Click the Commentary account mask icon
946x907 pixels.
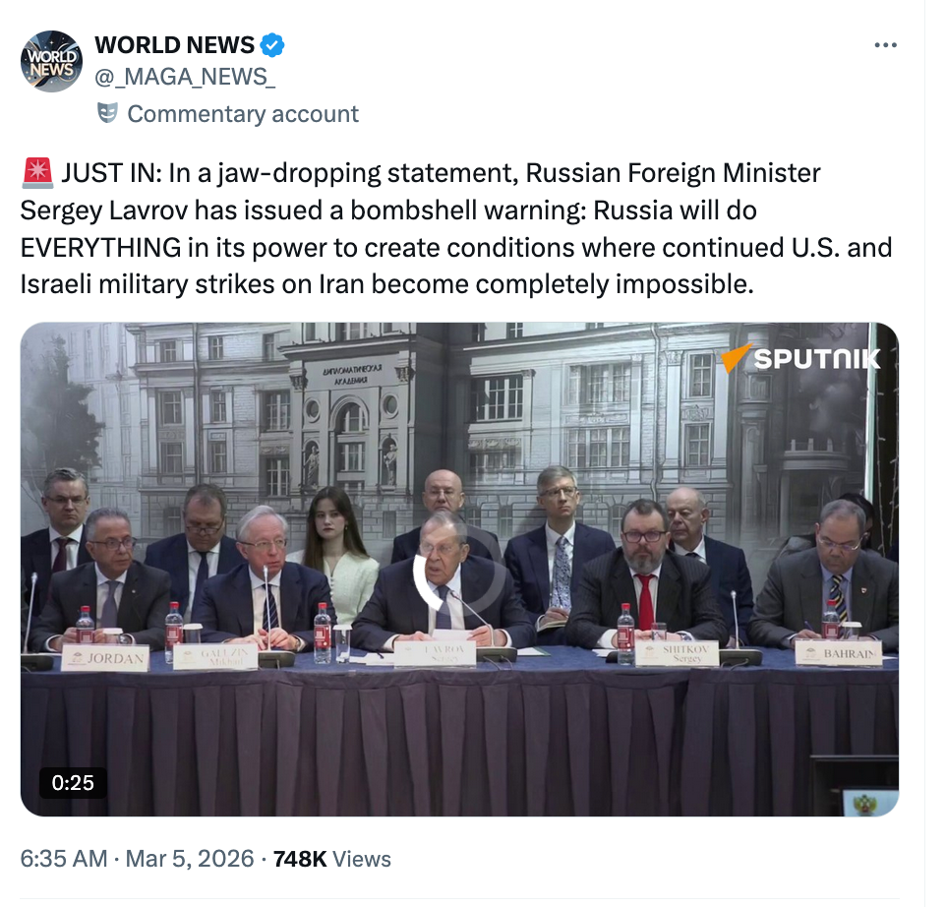pos(107,113)
